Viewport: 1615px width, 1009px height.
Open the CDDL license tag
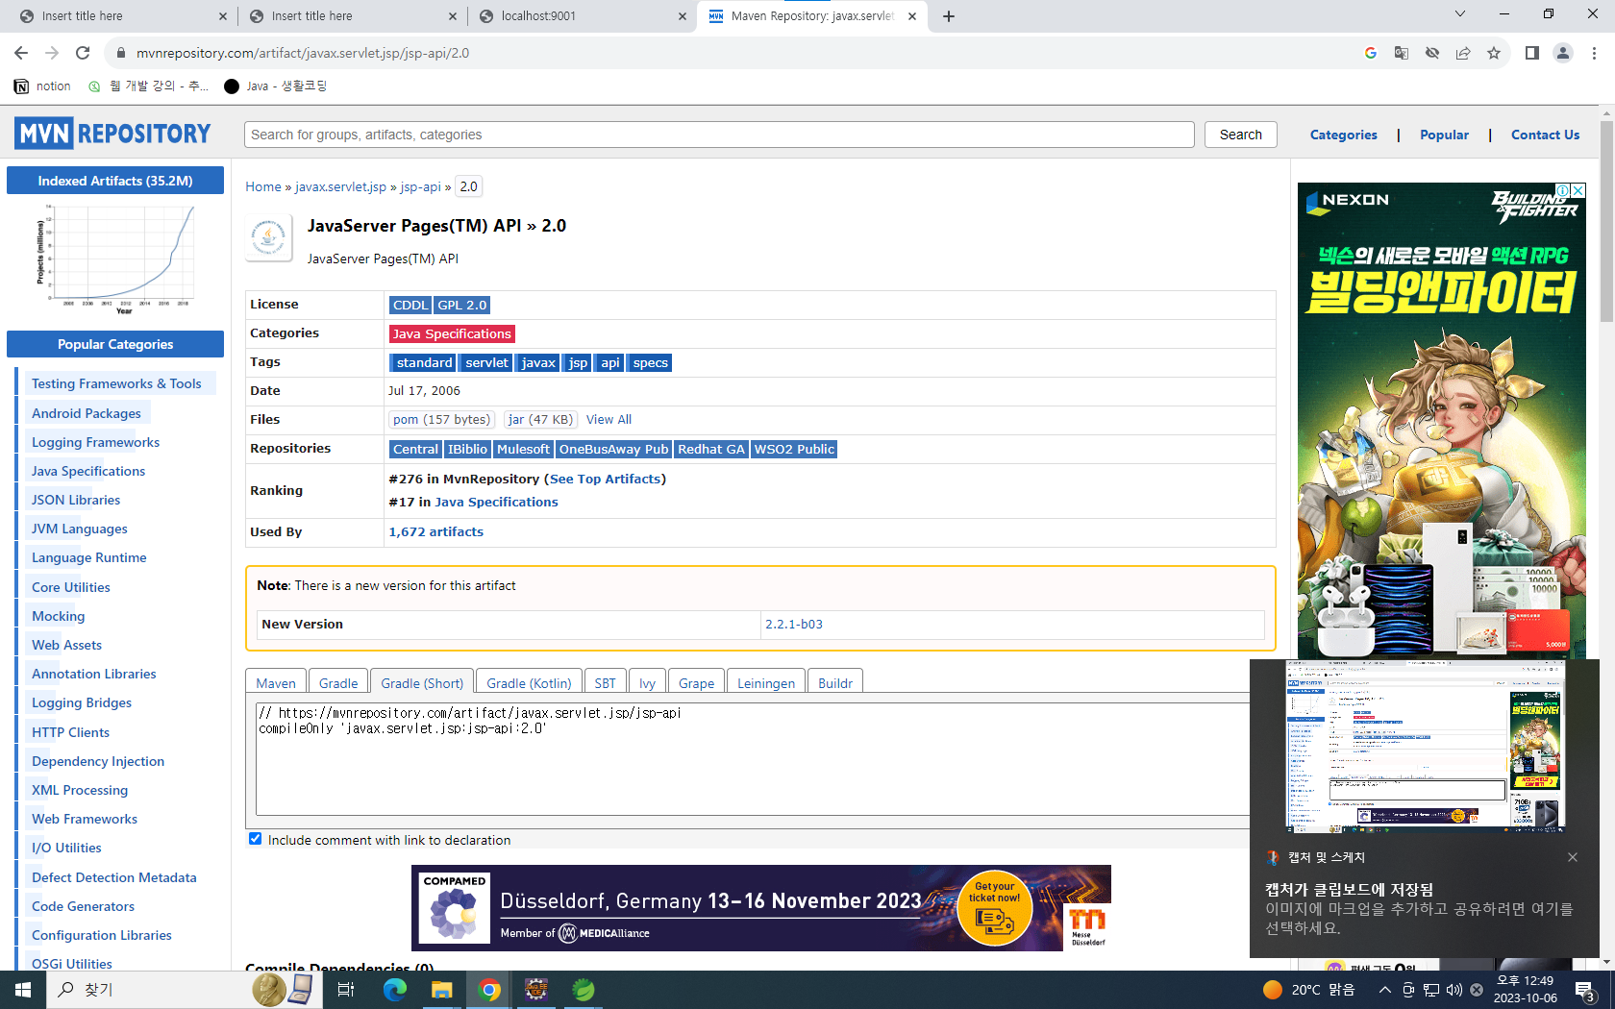[x=410, y=305]
